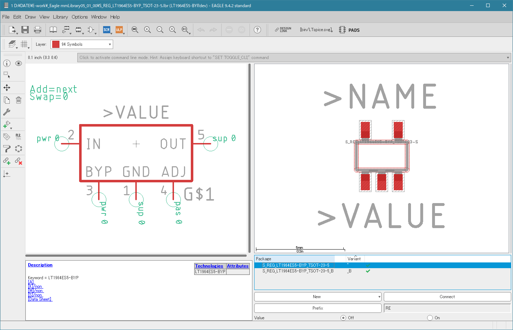Run a script with the SCR icon

[107, 30]
